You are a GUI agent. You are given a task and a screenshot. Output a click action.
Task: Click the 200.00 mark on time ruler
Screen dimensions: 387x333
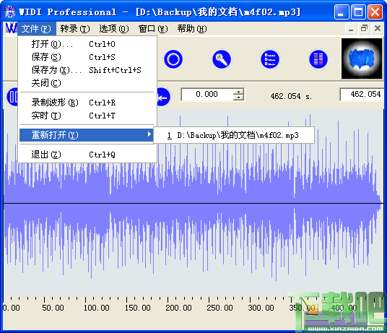coord(178,308)
